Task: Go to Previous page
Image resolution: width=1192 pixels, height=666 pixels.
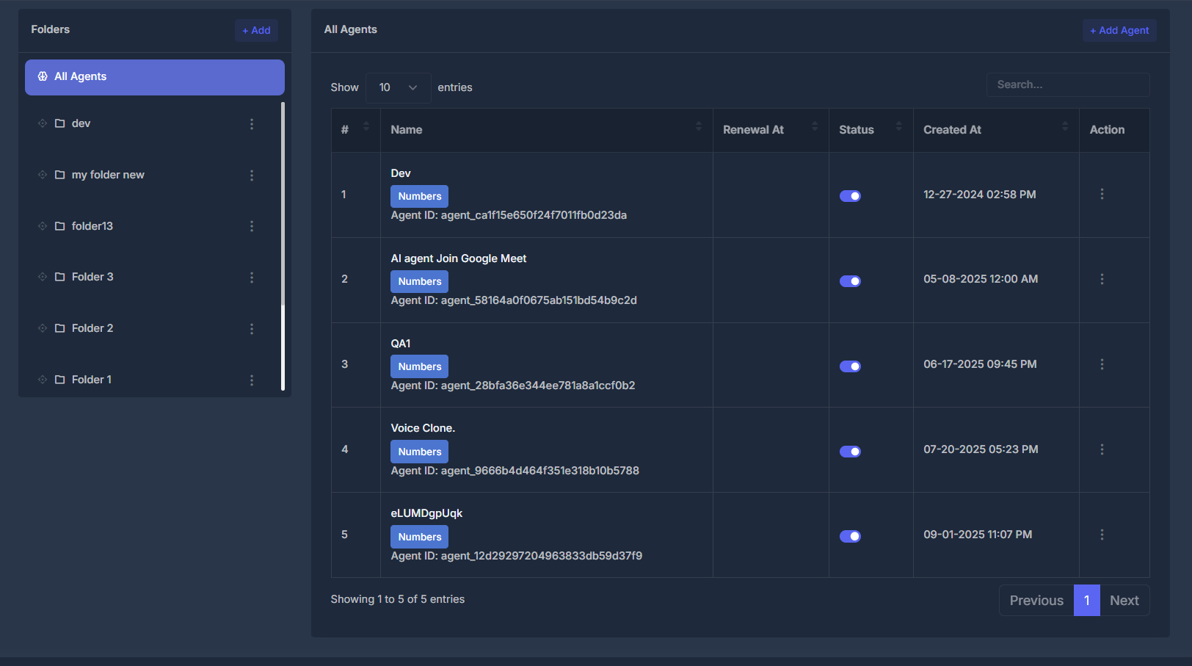Action: [x=1036, y=601]
